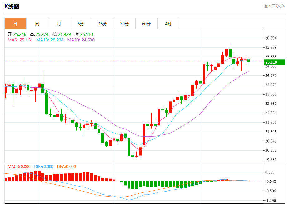Open the 60分 timeframe tab
Screen dimensions: 288x204
pyautogui.click(x=146, y=24)
